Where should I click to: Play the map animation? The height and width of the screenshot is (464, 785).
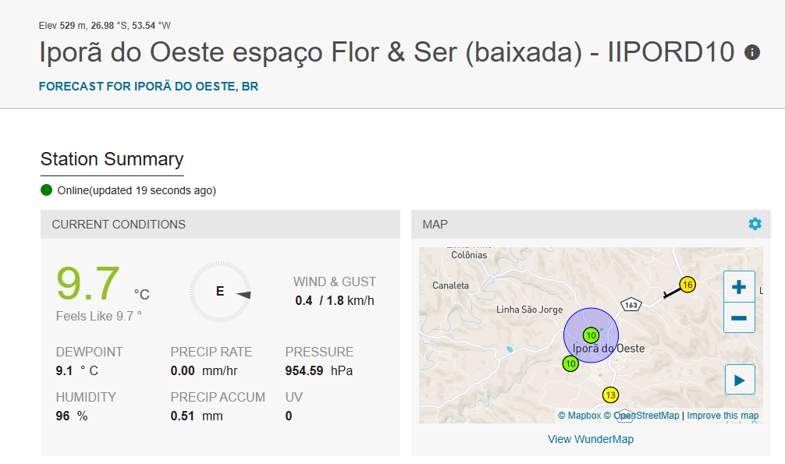pos(740,380)
